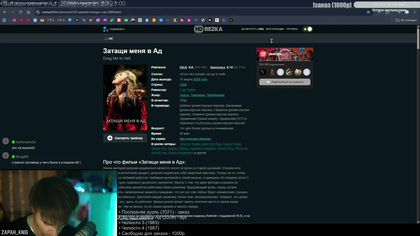The height and width of the screenshot is (236, 420).
Task: Click the 'Про что фильм «Затащи меня в Ад»:' heading
Action: (144, 162)
